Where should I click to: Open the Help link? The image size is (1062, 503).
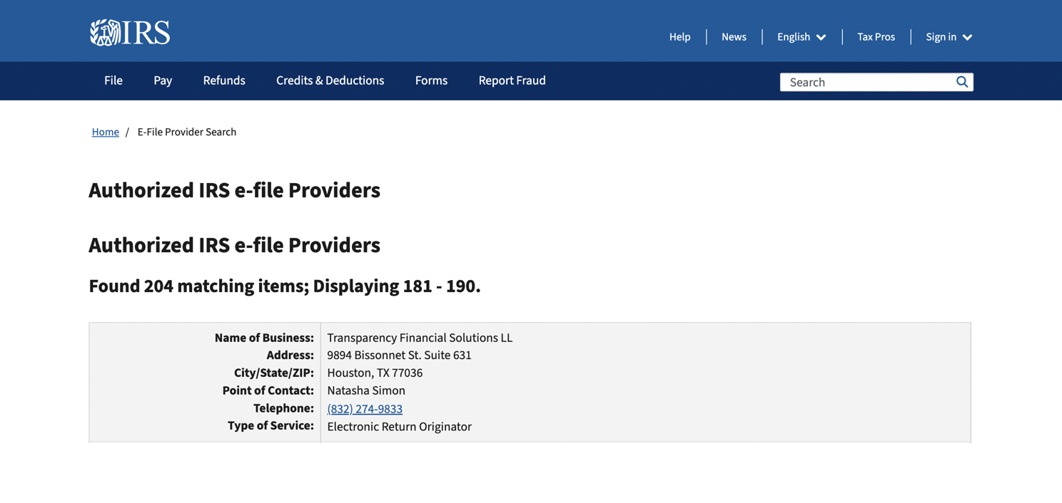pyautogui.click(x=679, y=37)
